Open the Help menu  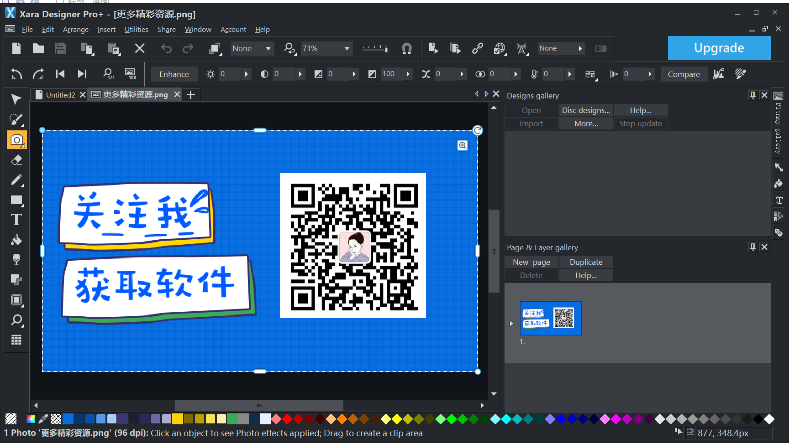(262, 29)
